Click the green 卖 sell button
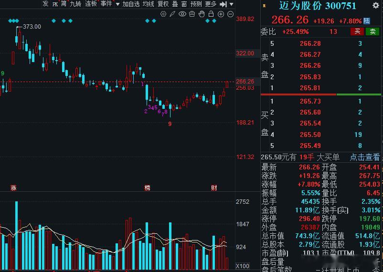 pos(372,31)
